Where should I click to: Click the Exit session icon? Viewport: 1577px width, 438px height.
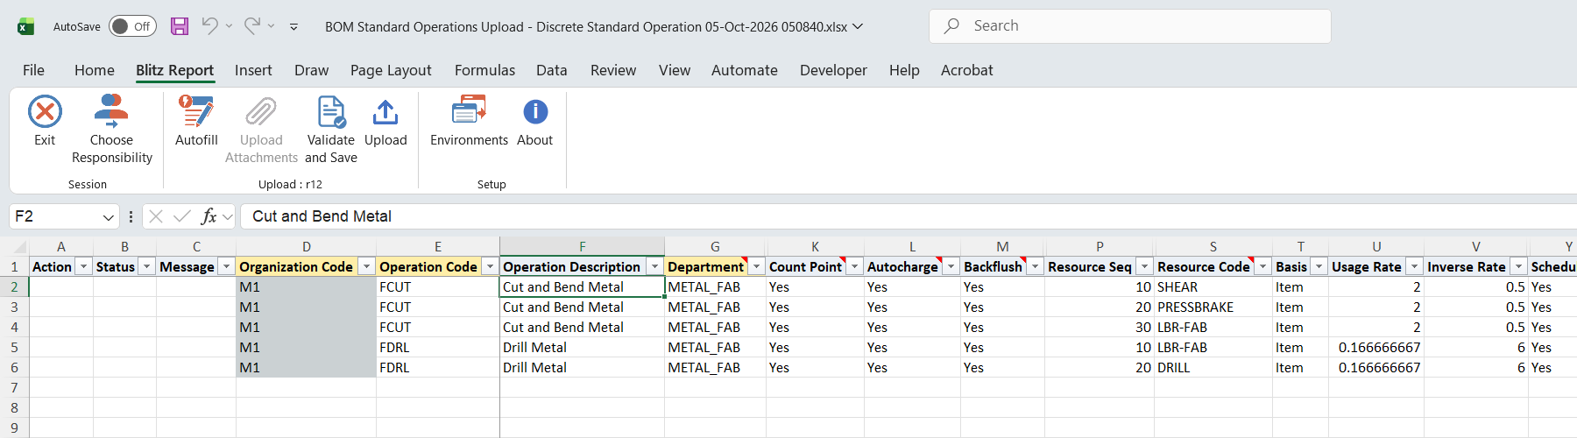click(x=45, y=112)
